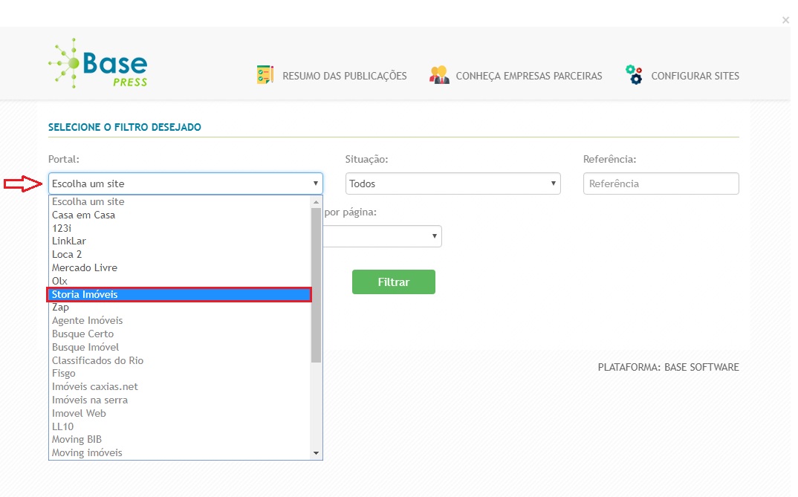Expand the Situação dropdown
Viewport: 798px width, 497px height.
coord(452,183)
